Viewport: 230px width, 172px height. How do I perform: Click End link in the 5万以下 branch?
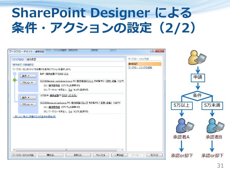[70, 112]
